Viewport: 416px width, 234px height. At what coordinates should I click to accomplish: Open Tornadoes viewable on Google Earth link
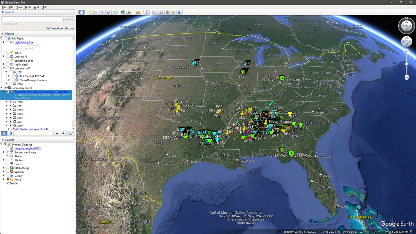point(43,91)
